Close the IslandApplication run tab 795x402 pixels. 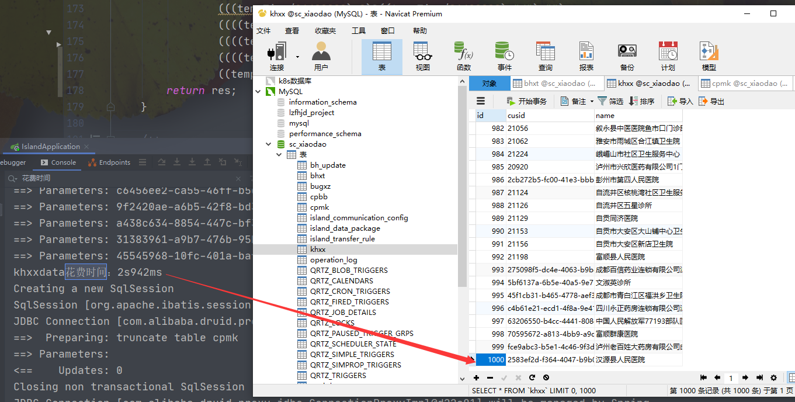[88, 147]
